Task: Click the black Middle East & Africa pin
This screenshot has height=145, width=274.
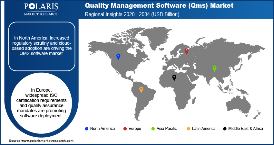Action: pos(174,77)
